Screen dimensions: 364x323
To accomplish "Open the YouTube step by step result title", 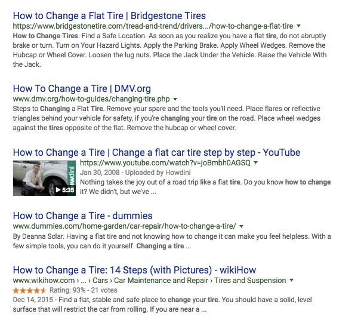I will click(x=157, y=153).
